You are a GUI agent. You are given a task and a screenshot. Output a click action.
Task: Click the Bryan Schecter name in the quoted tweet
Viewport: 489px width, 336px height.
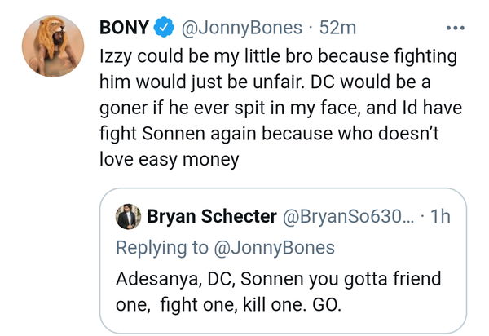pos(210,218)
